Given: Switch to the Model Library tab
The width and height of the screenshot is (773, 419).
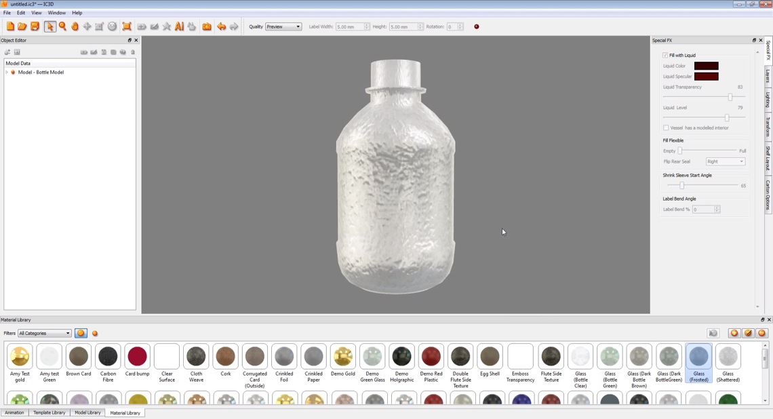Looking at the screenshot, I should [87, 413].
